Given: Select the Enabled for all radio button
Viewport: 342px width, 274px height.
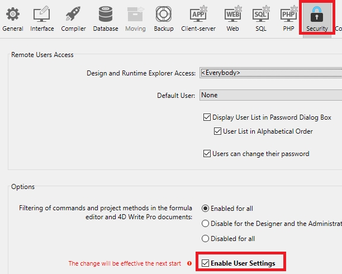Looking at the screenshot, I should click(205, 209).
